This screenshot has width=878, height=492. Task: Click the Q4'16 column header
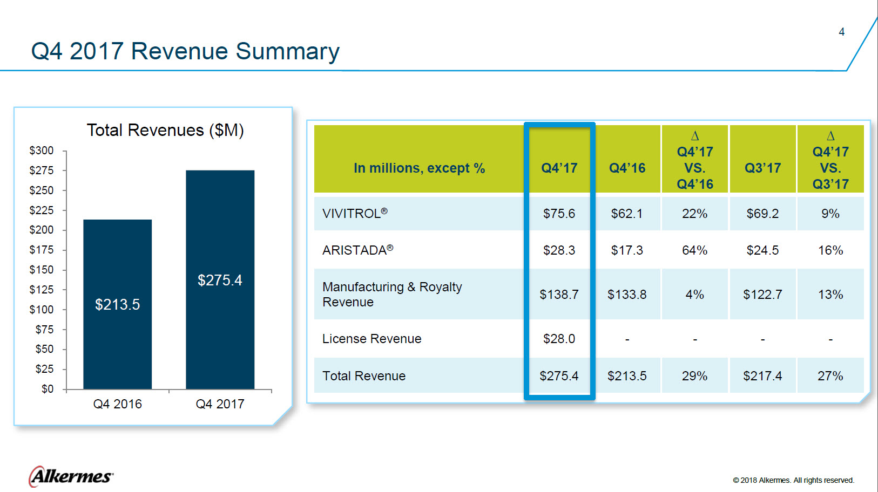point(627,168)
